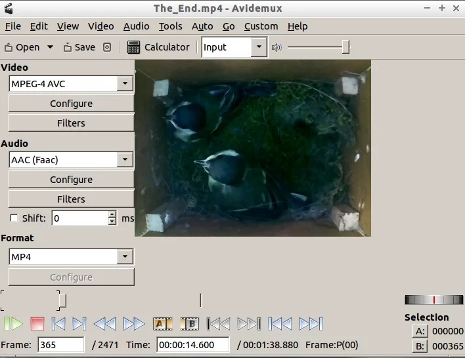Viewport: 465px width, 358px height.
Task: Click the timeline position slider handle
Action: (62, 301)
